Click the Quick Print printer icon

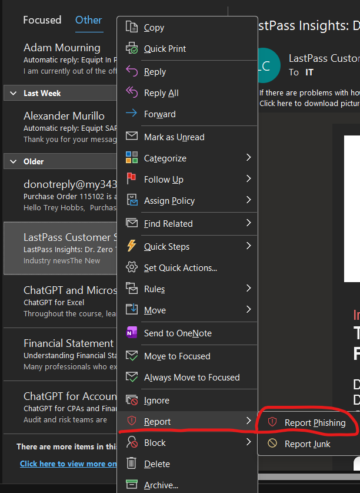pos(132,48)
